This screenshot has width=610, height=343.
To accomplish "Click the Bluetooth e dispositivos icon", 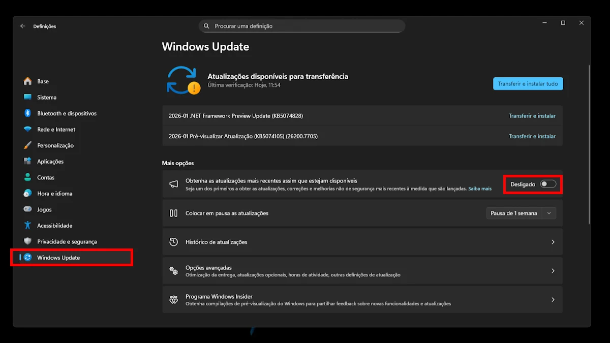I will (x=28, y=113).
